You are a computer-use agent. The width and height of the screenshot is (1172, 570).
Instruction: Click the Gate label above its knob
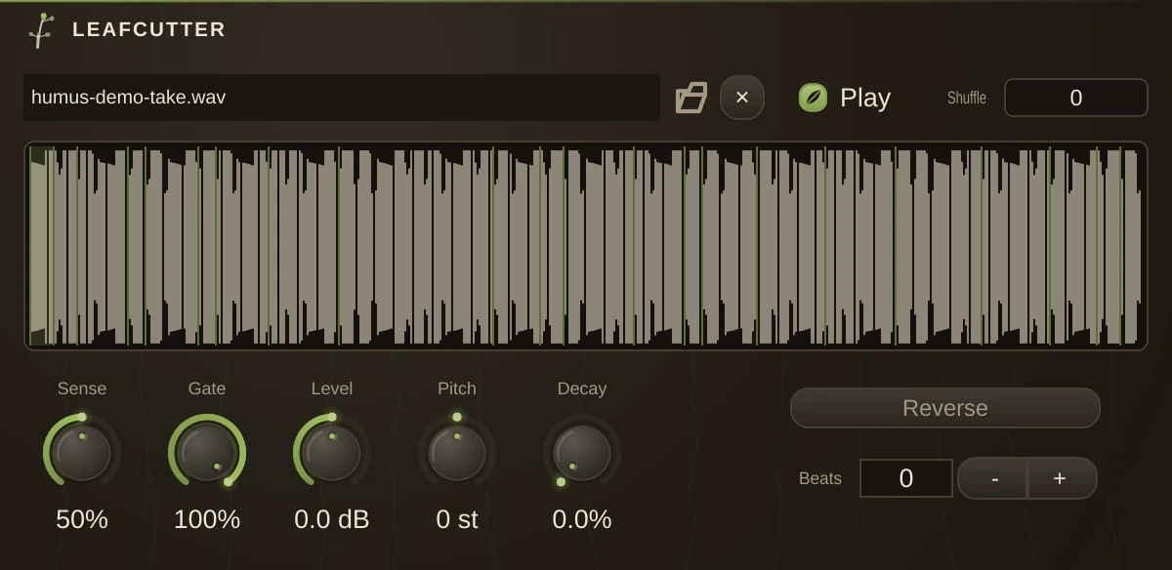click(207, 388)
